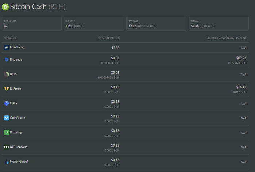The image size is (255, 172).
Task: Click the BTC Markets logo icon
Action: (6, 147)
